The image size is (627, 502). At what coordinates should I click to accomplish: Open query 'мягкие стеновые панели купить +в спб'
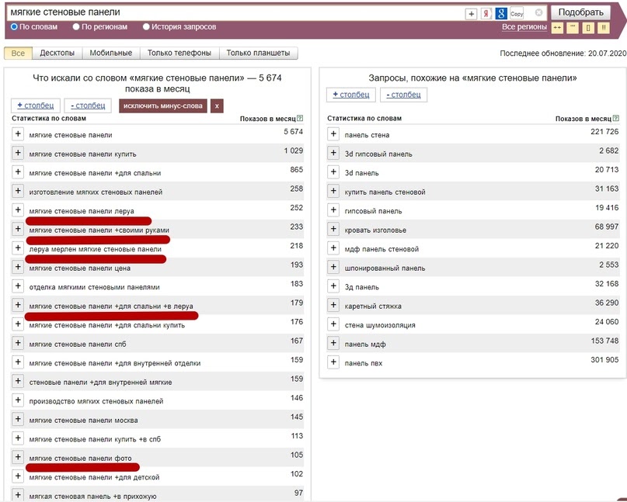pos(95,439)
